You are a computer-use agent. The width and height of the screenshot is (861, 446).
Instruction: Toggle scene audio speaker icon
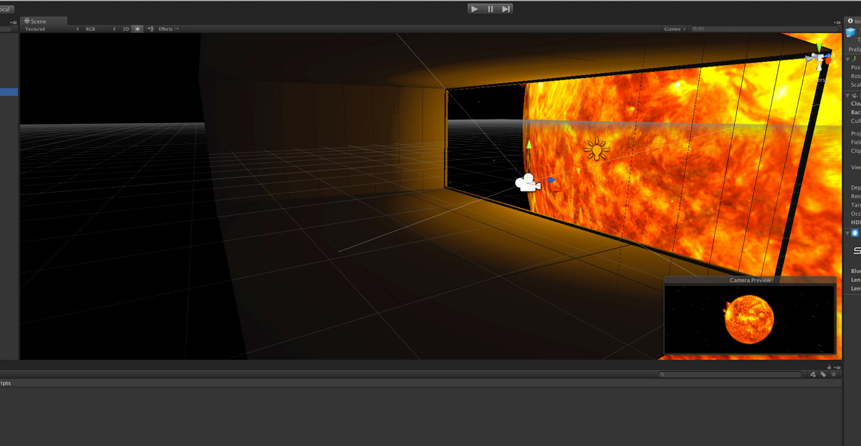[x=149, y=29]
